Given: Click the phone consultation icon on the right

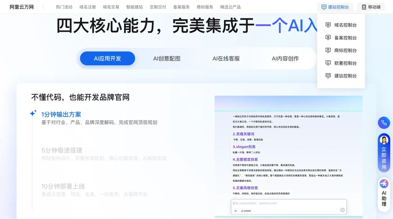Looking at the screenshot, I should [x=384, y=123].
